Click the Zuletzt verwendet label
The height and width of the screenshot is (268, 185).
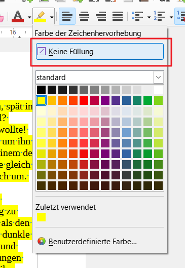(x=65, y=207)
